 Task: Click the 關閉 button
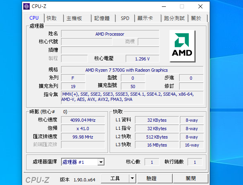(x=190, y=178)
